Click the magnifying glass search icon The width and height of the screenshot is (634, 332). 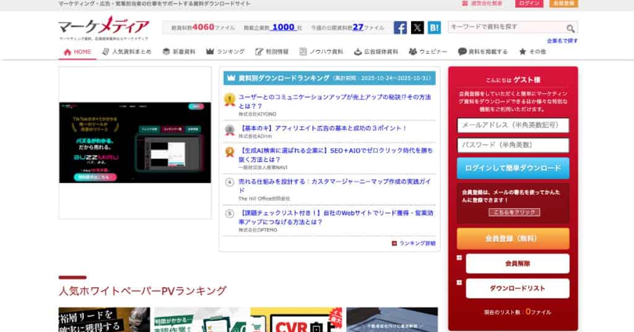click(x=570, y=28)
